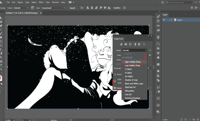This screenshot has height=121, width=200.
Task: Open the File menu
Action: point(8,2)
